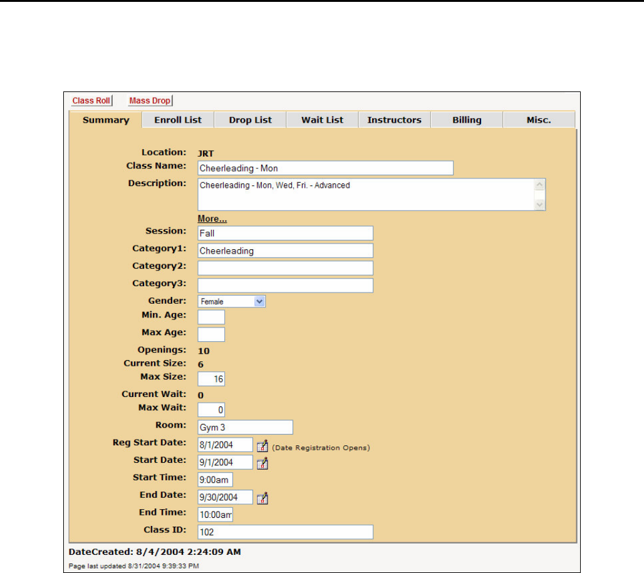Open calendar picker for End Date
The width and height of the screenshot is (644, 573).
262,498
